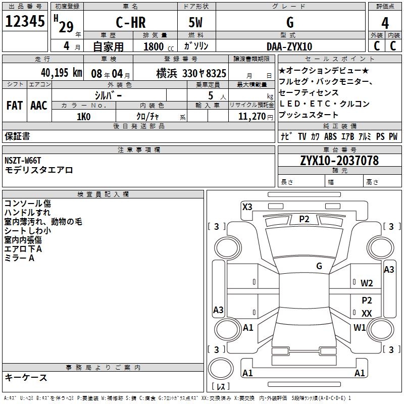The height and width of the screenshot is (404, 404).
Task: Select the color number 1K0
Action: tap(84, 116)
